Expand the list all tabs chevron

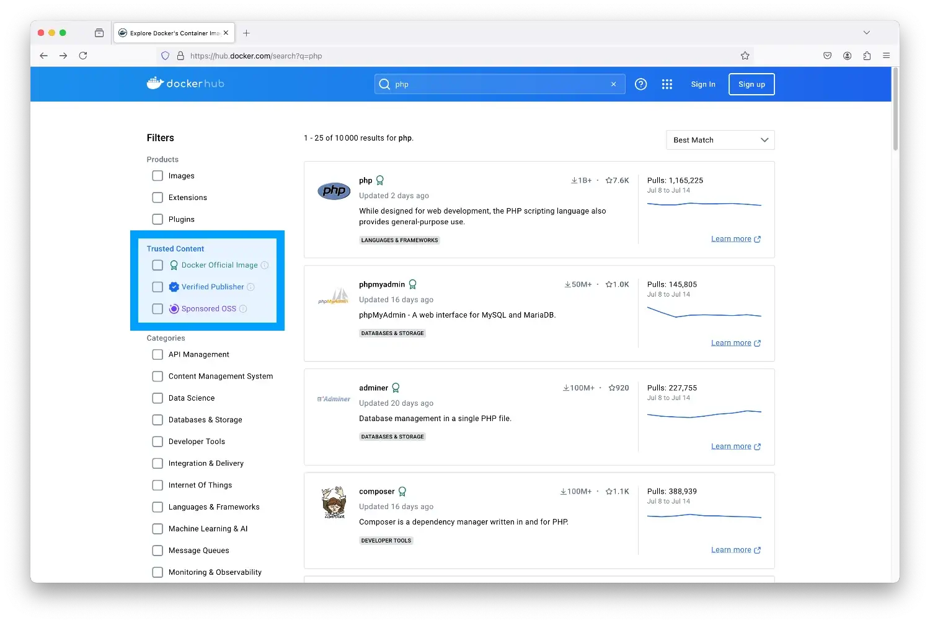867,33
